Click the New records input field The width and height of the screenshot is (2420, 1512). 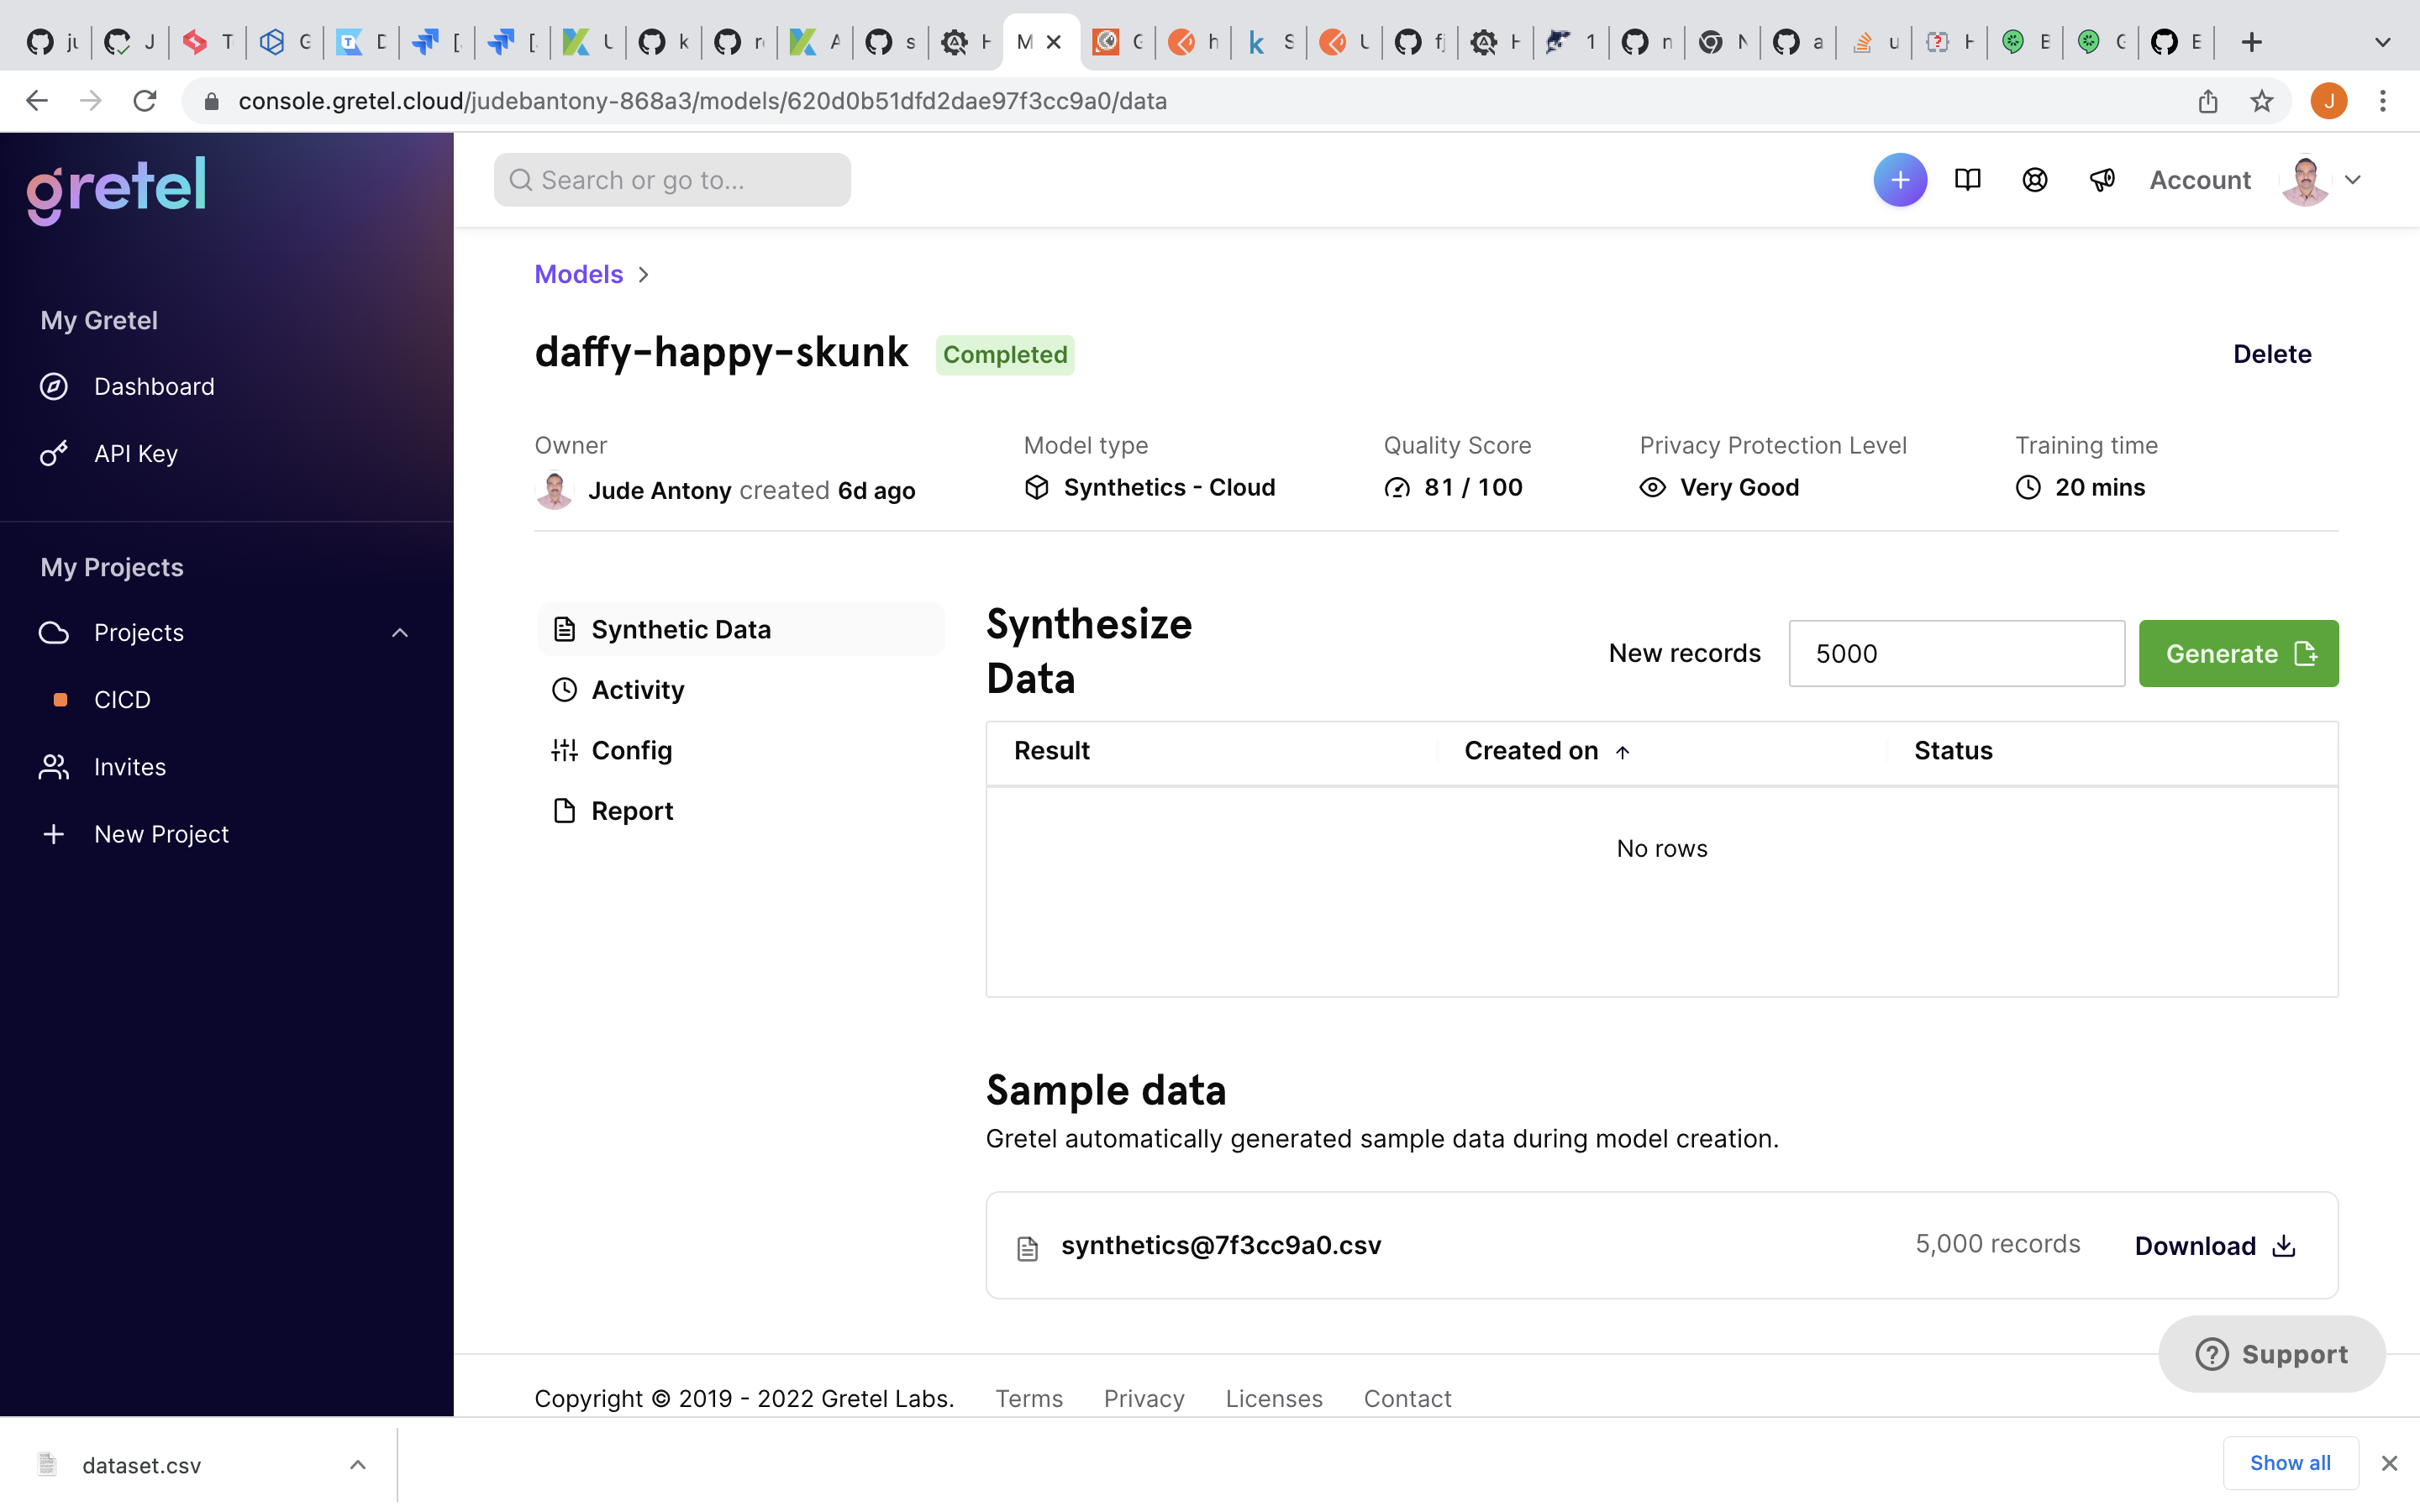[x=1956, y=653]
